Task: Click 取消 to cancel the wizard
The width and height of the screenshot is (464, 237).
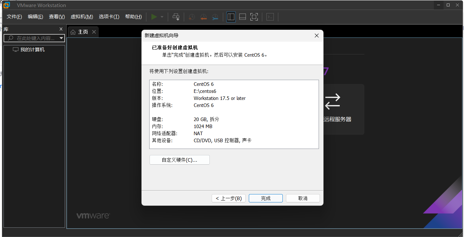Action: click(x=303, y=198)
